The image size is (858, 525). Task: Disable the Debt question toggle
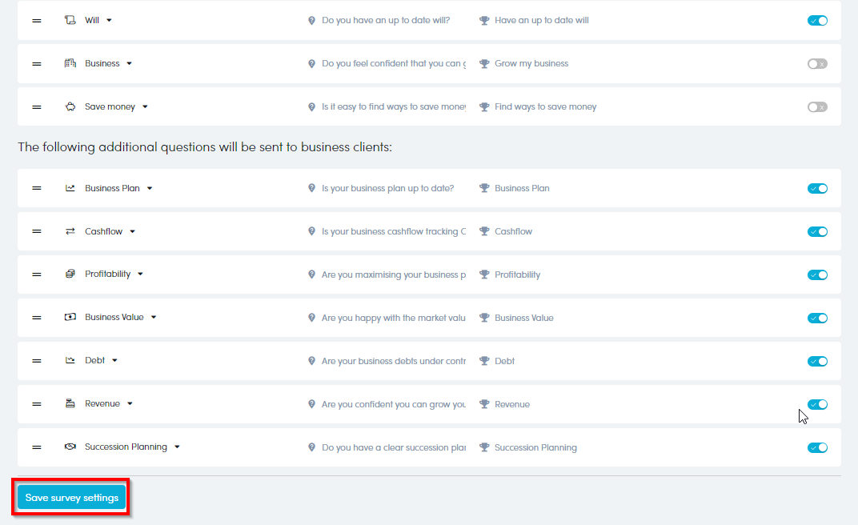pos(817,362)
